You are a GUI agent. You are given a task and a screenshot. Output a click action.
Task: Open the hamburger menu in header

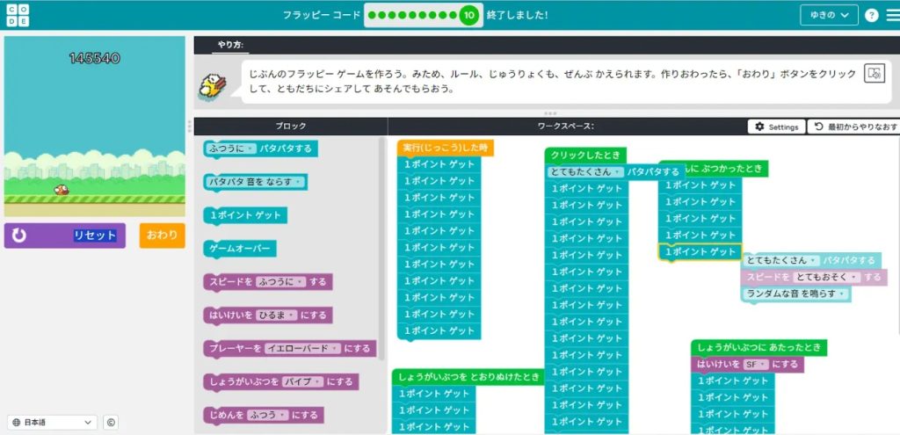coord(892,15)
